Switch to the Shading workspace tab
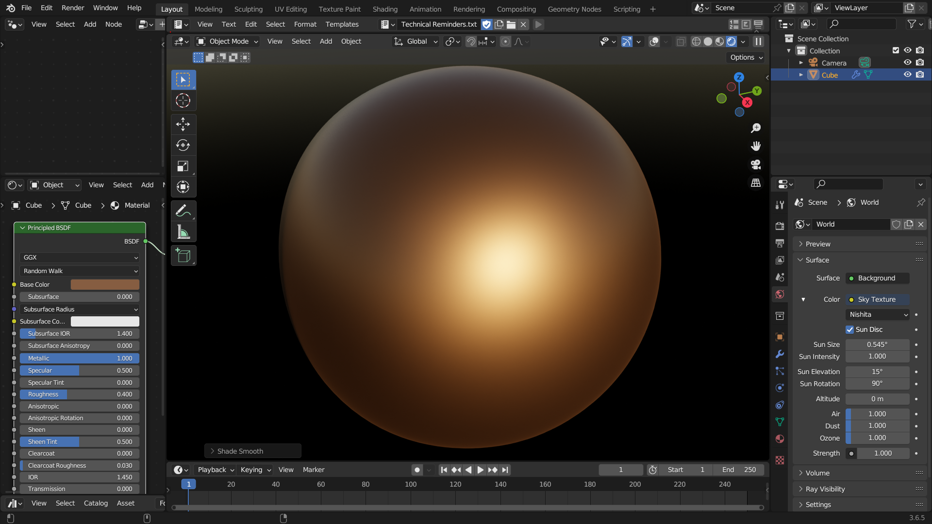 pyautogui.click(x=385, y=9)
